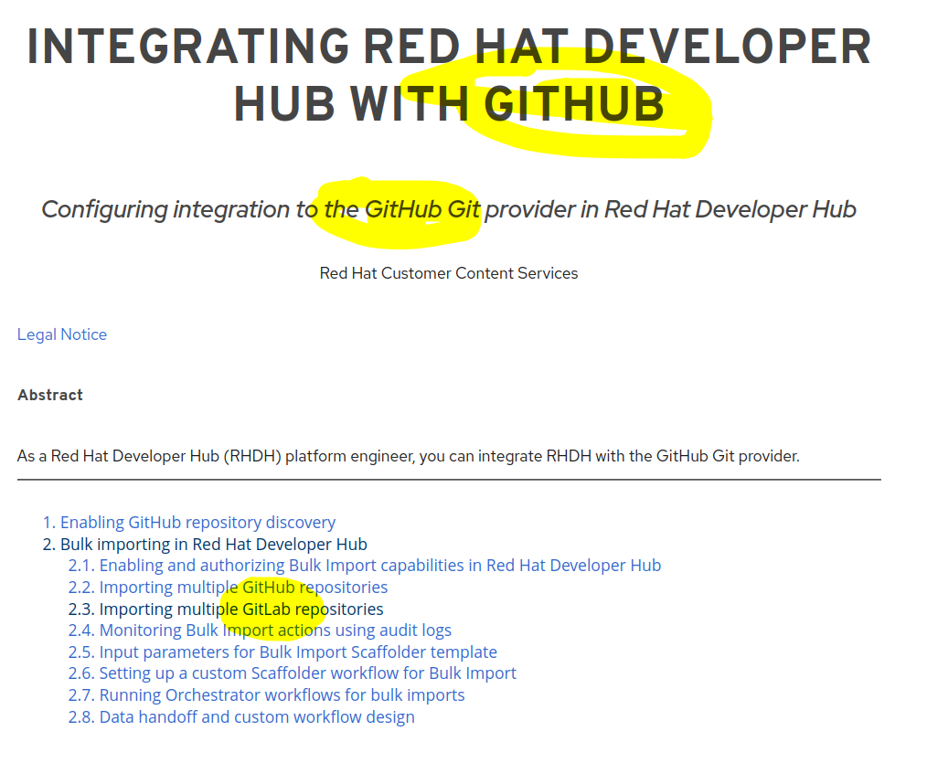The image size is (927, 763).
Task: Click the main title Integrating Red Hat Developer Hub with GitHub
Action: pos(449,75)
